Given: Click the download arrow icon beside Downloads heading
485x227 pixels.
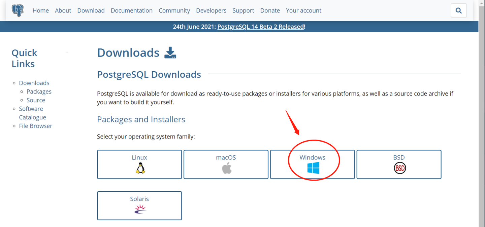Looking at the screenshot, I should (170, 53).
